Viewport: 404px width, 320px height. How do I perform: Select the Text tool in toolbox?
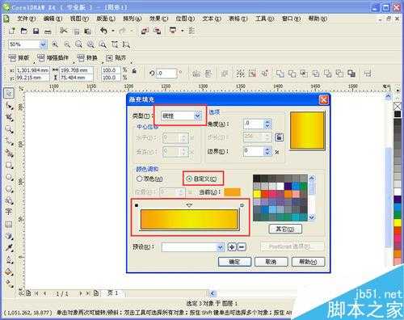tap(8, 212)
